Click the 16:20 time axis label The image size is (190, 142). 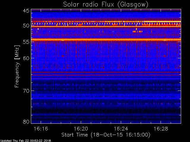81,129
